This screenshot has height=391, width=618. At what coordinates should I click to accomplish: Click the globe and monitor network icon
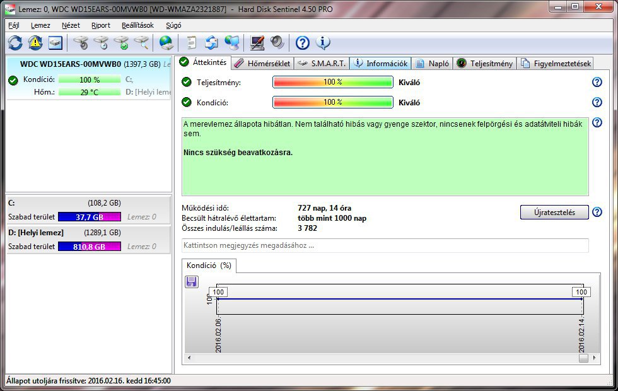[232, 43]
